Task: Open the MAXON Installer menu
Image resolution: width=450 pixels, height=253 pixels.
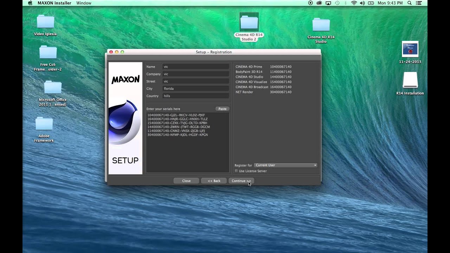Action: (x=54, y=3)
